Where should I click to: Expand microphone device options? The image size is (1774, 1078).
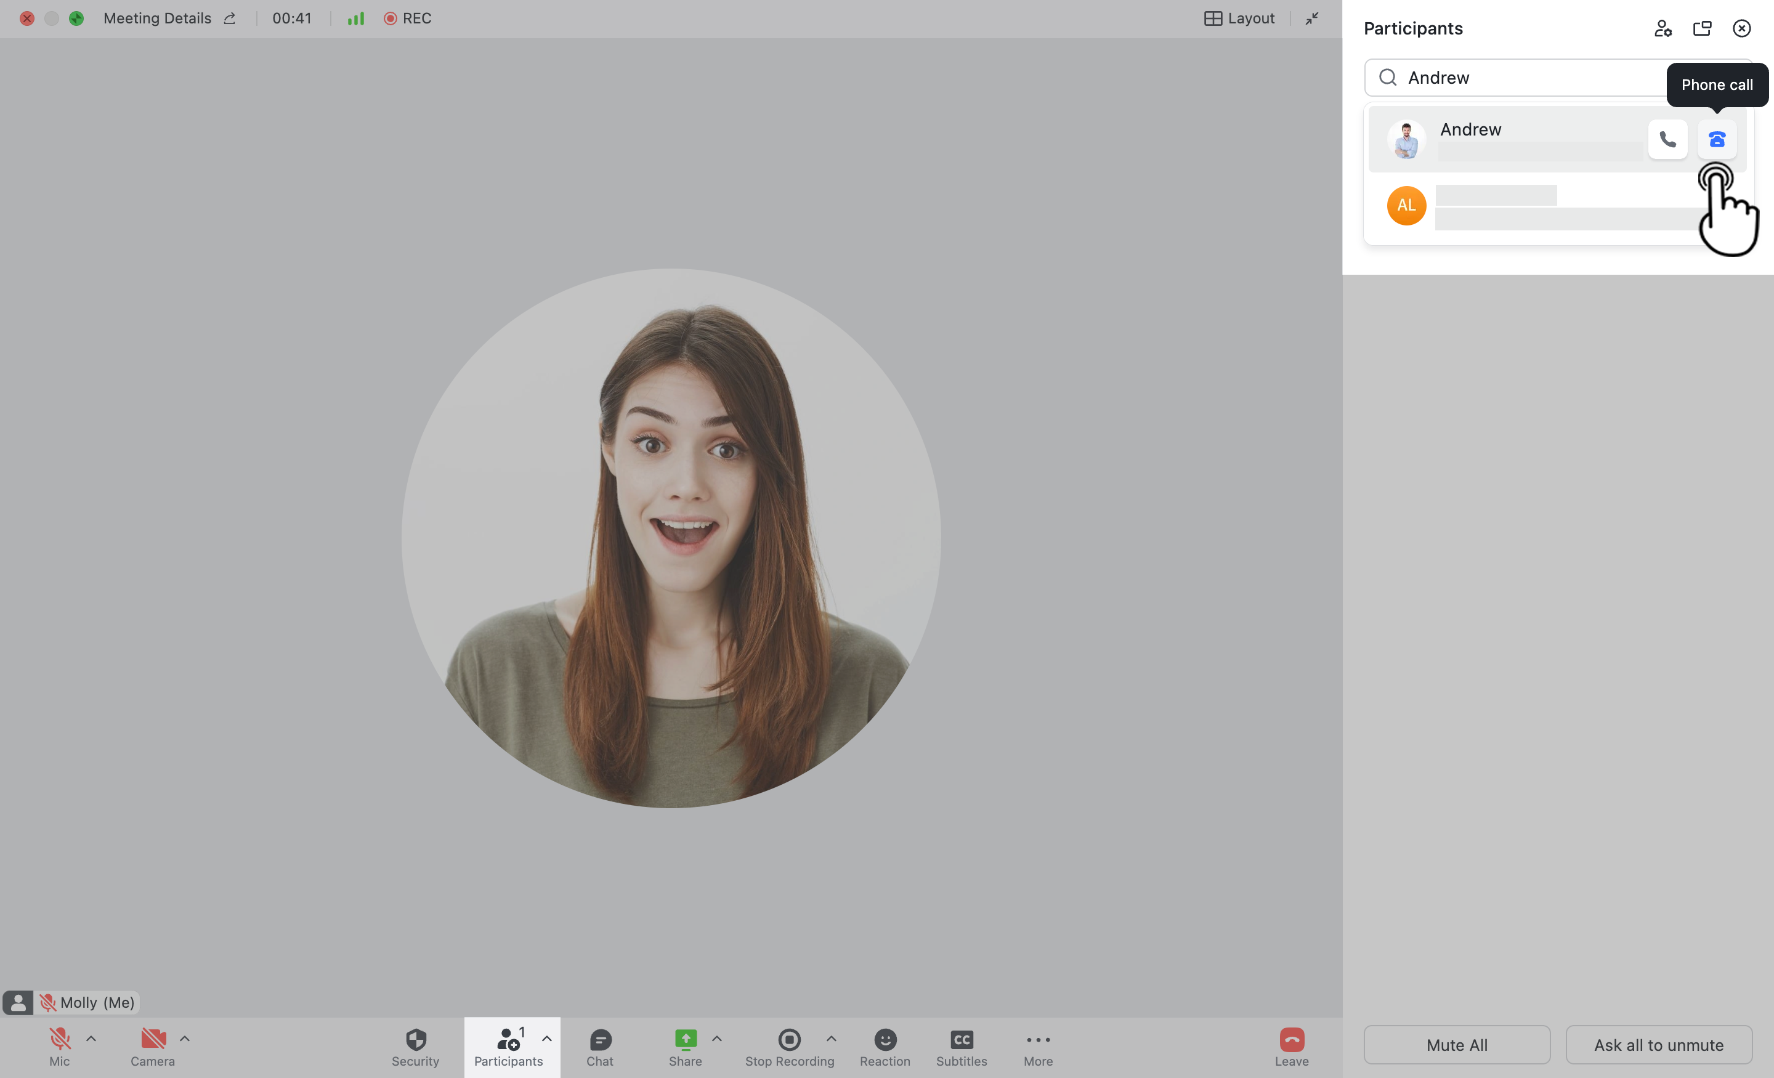point(91,1038)
